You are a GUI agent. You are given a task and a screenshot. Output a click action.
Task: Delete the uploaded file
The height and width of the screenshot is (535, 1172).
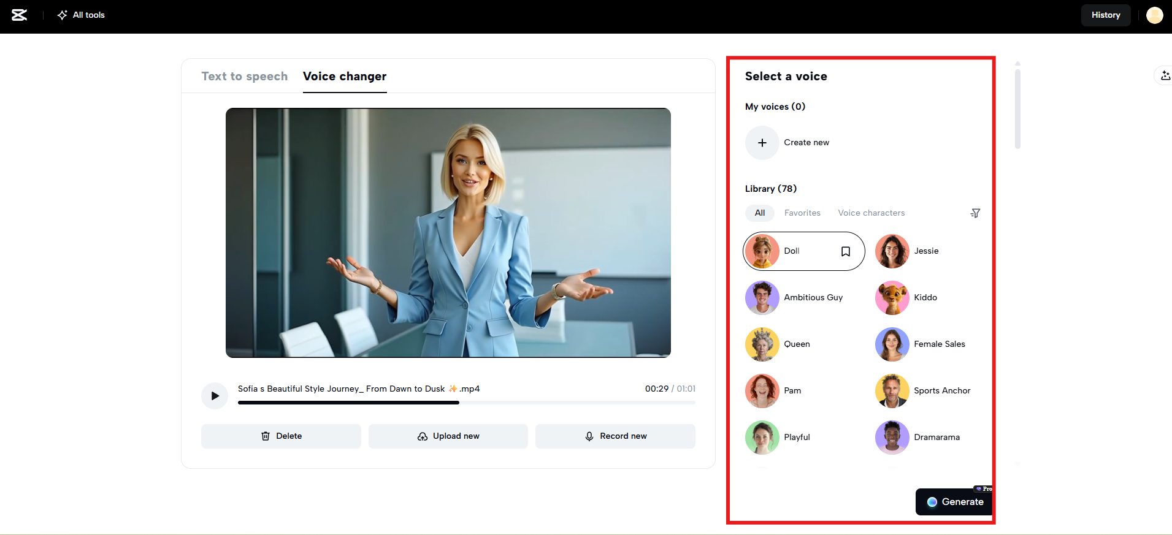click(281, 436)
